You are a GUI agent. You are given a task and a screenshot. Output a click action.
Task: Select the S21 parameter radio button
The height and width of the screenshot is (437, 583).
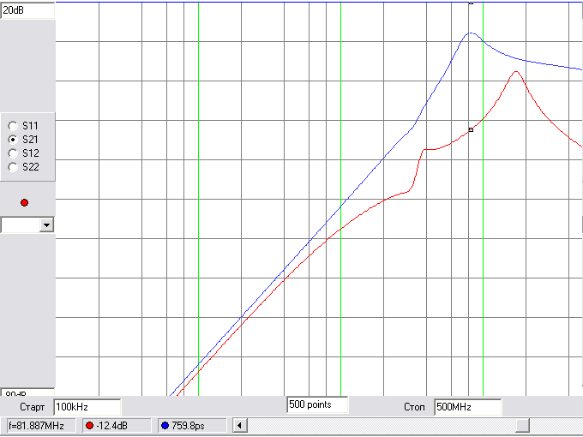[13, 139]
